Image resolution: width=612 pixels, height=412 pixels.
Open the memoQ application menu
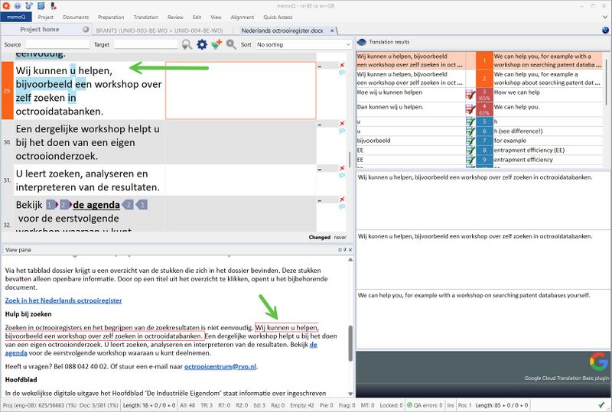point(16,17)
